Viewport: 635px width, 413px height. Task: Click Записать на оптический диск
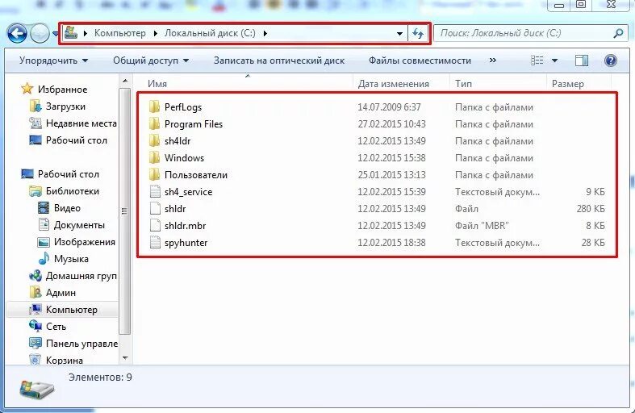coord(279,60)
